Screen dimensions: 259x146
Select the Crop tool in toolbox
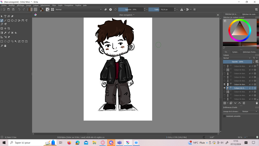9,28
